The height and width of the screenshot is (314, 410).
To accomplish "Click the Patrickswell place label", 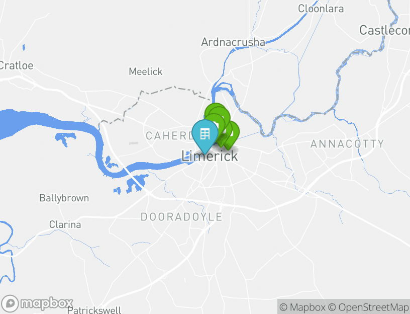I will (x=94, y=310).
